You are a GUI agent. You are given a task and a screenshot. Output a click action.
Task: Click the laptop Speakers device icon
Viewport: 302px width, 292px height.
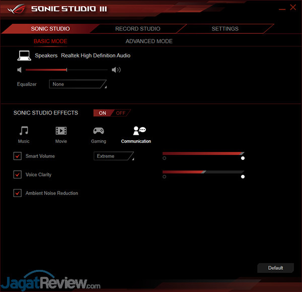pos(24,56)
